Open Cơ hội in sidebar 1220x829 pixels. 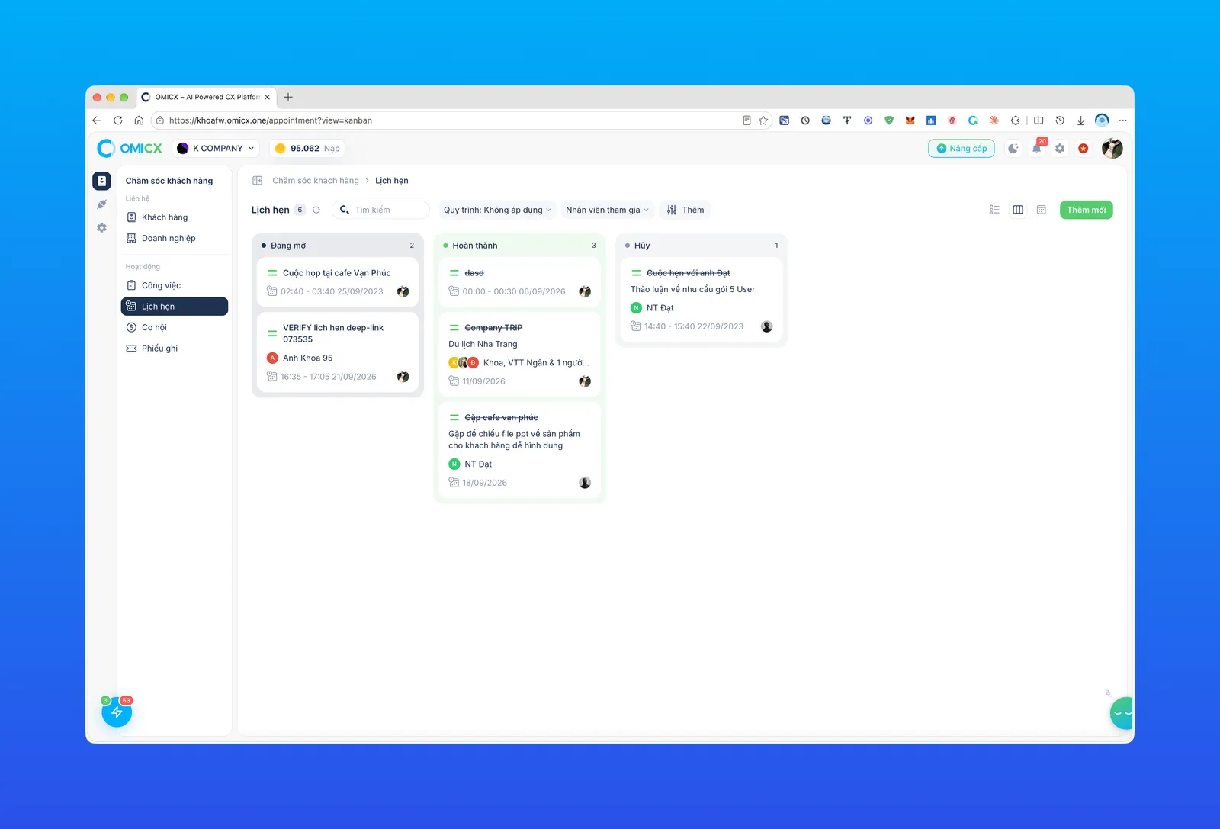pos(175,327)
